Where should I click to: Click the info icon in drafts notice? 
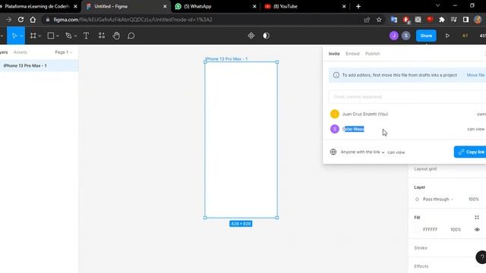(x=336, y=75)
